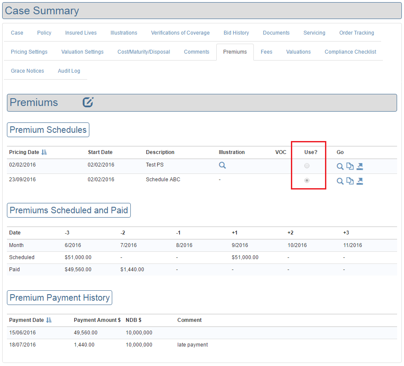Image resolution: width=404 pixels, height=366 pixels.
Task: Click the scheduled $51,000.00 under 9/2016
Action: click(245, 257)
